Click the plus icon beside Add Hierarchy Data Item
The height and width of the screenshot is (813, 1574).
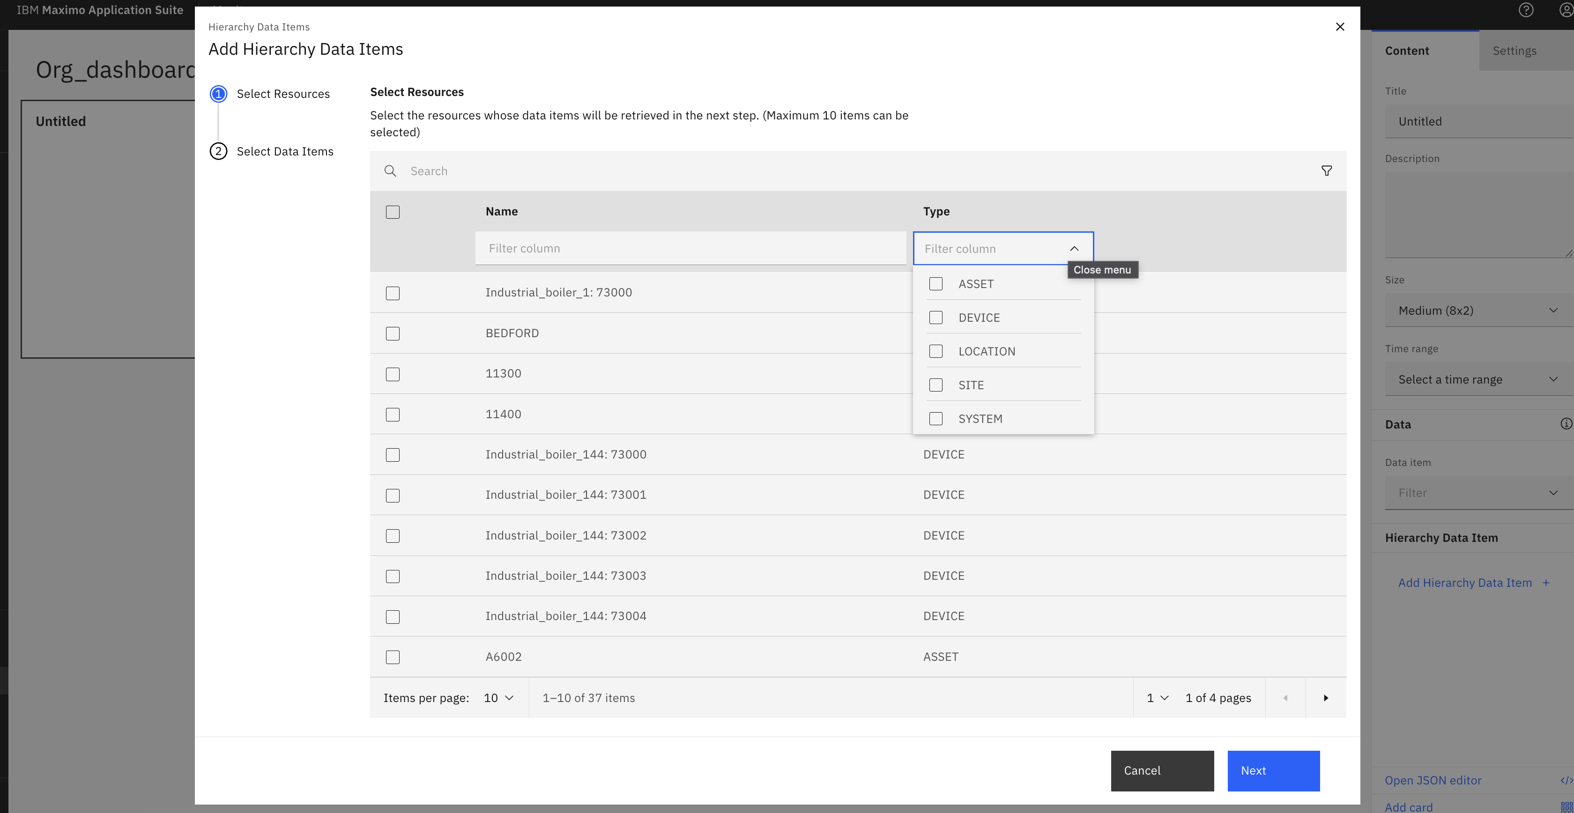[1546, 584]
